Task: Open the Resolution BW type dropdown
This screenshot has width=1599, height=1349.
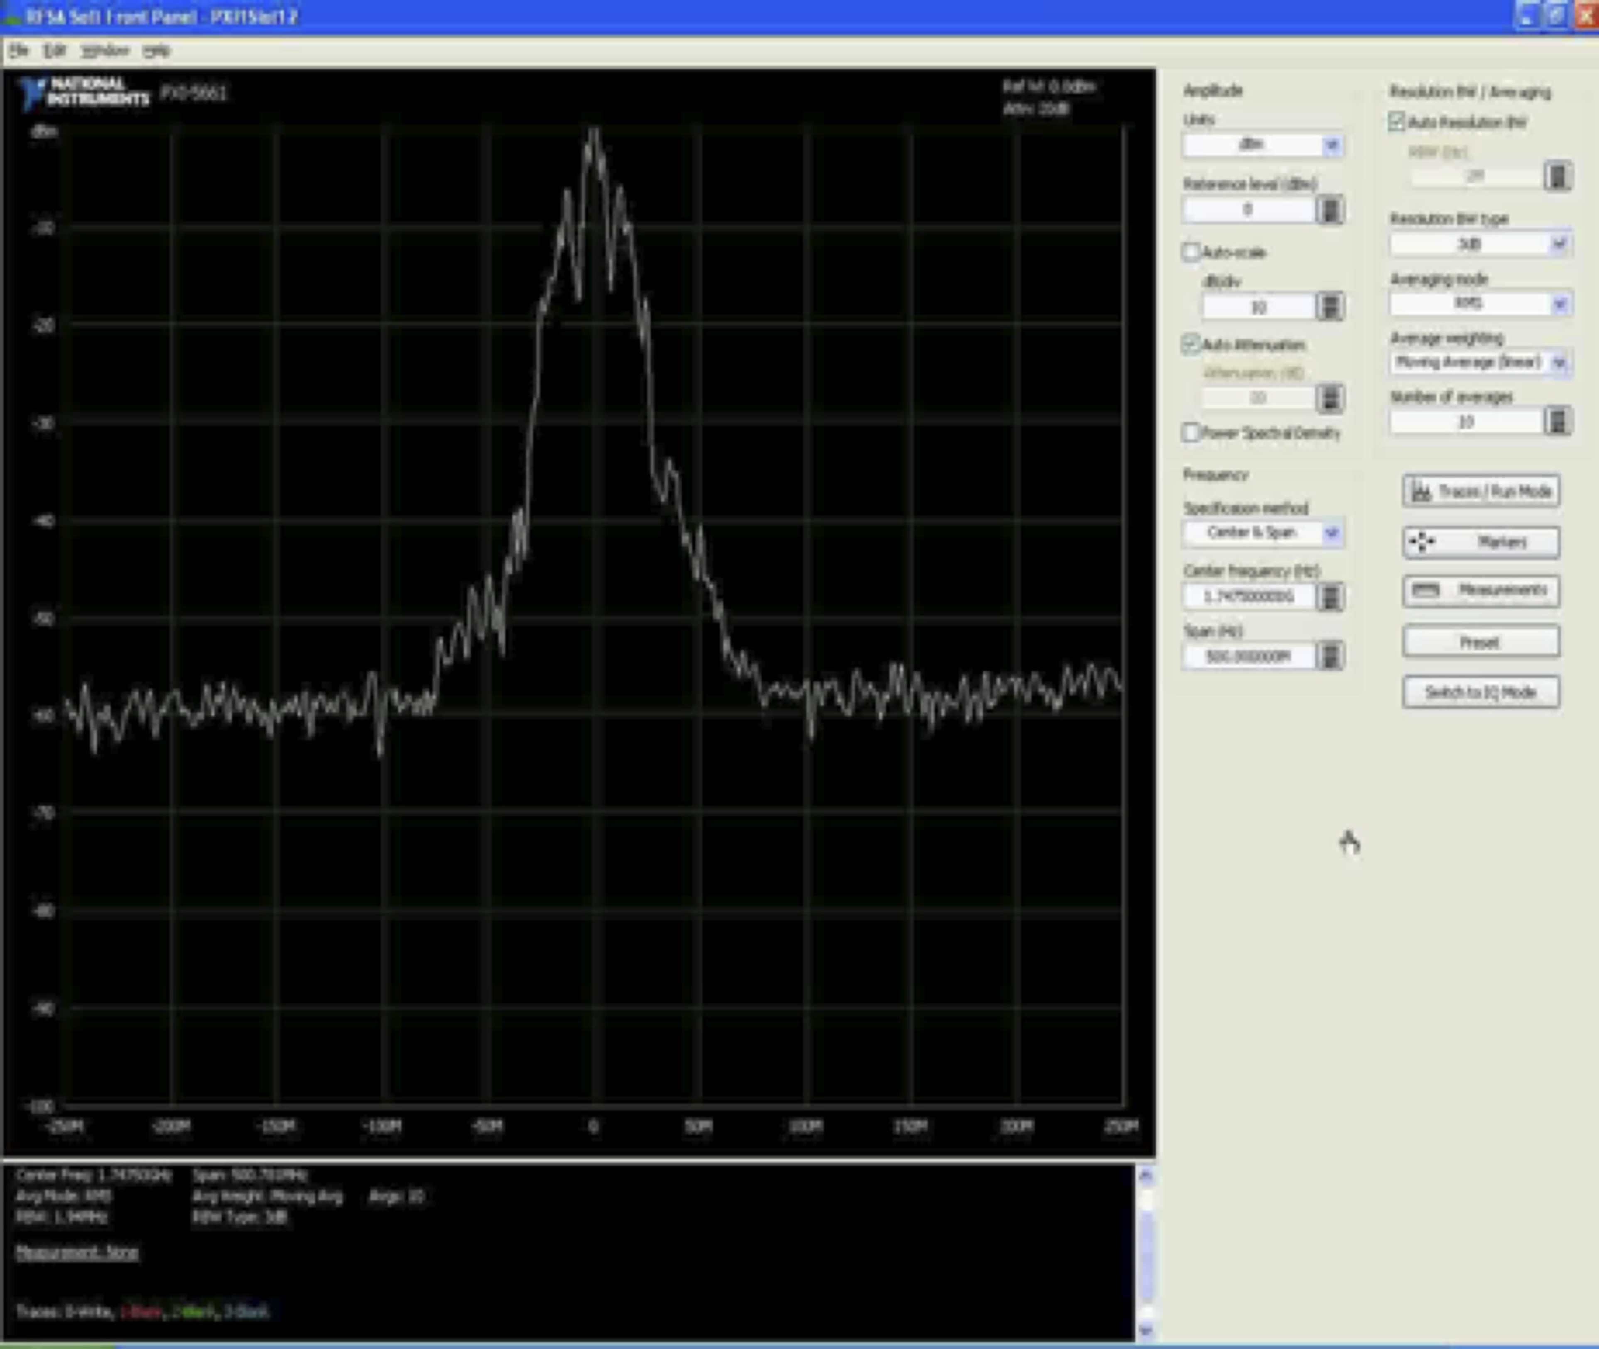Action: [1480, 244]
